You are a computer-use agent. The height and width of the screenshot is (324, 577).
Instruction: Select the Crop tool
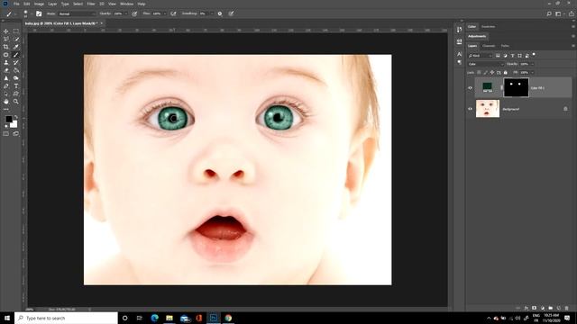6,47
